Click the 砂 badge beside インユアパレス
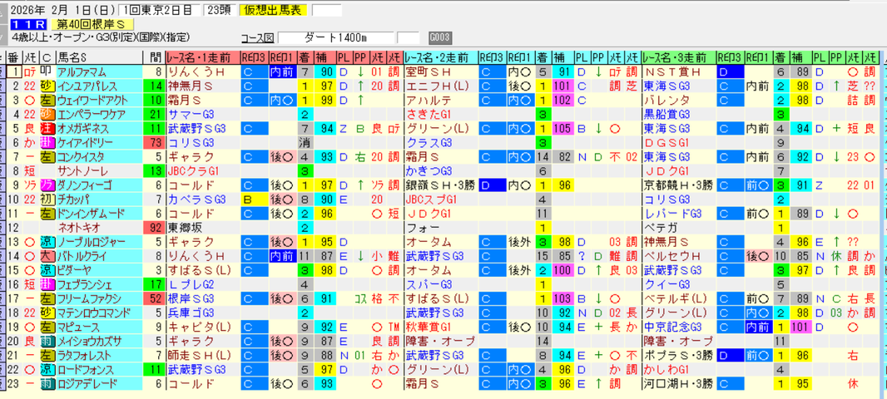The height and width of the screenshot is (399, 887). click(47, 86)
